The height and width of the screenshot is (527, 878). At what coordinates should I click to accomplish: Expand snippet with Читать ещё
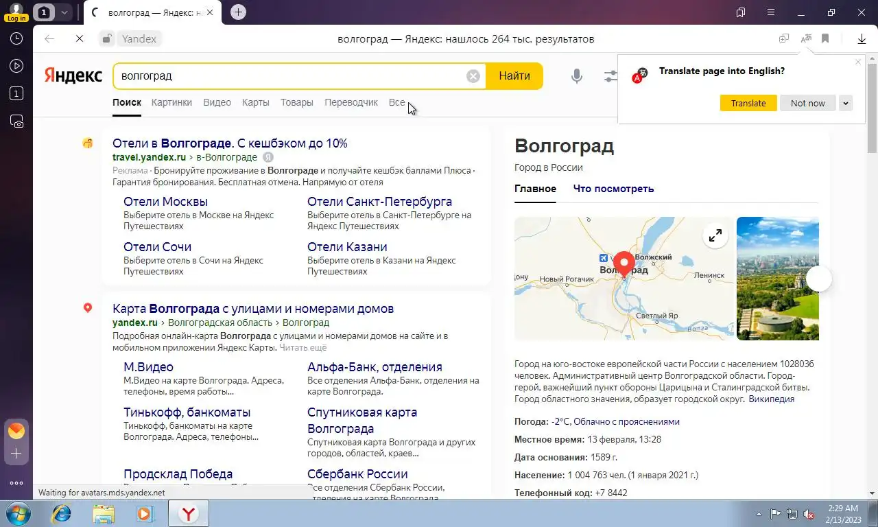tap(303, 347)
